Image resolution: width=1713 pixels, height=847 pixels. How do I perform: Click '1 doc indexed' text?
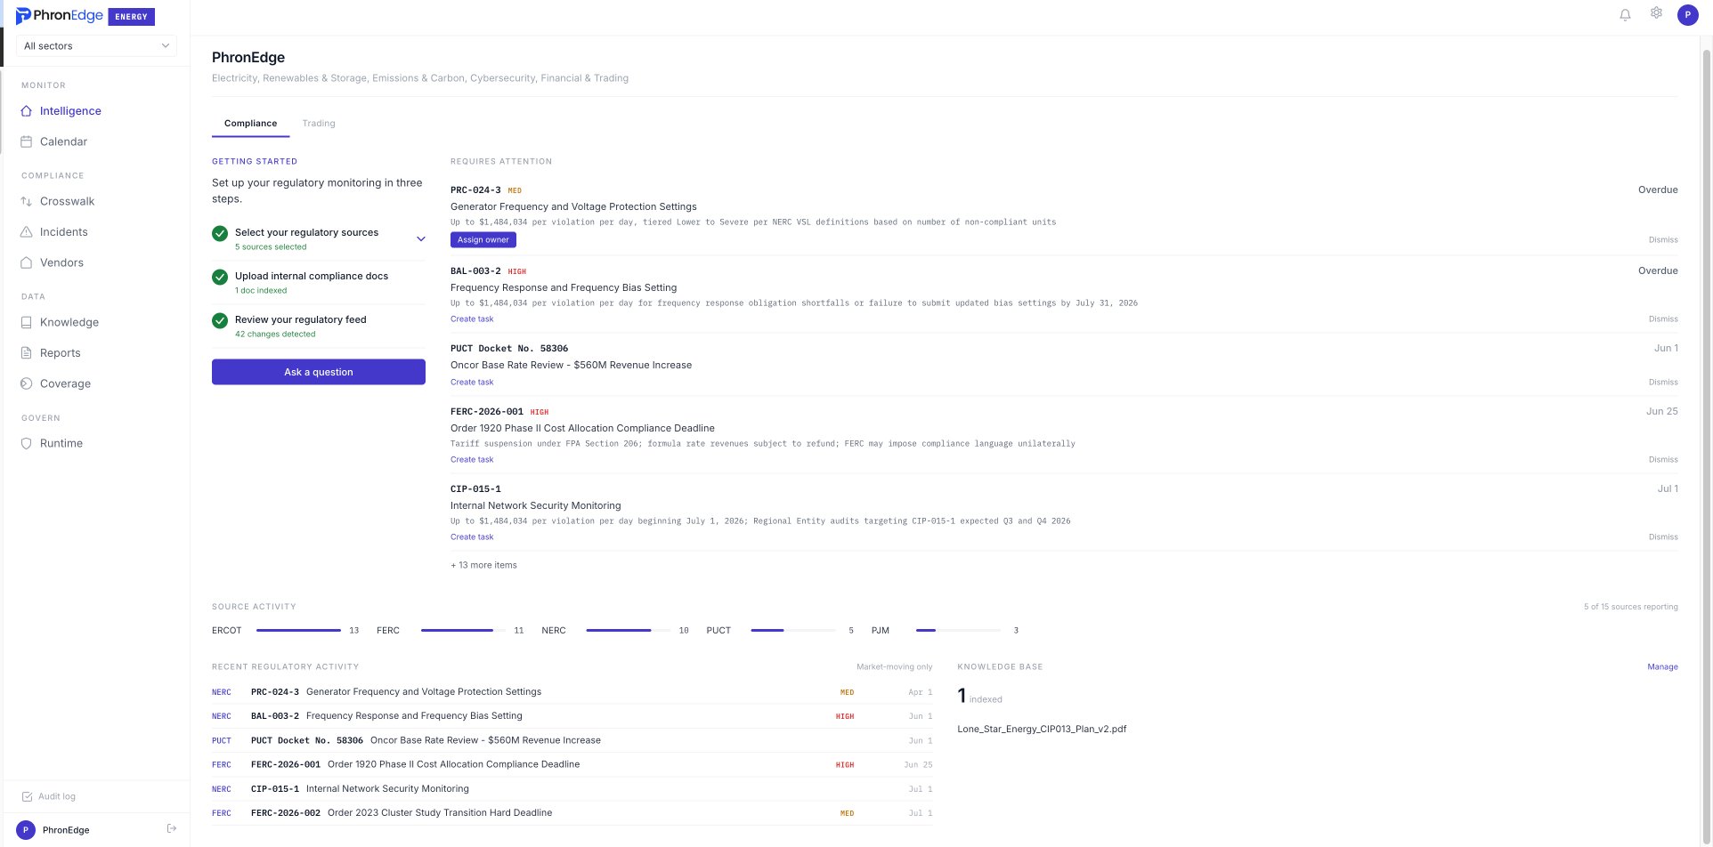click(x=261, y=290)
